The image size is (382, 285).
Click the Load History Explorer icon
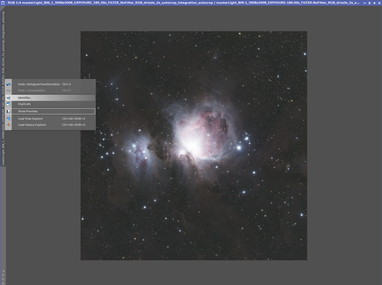click(x=8, y=125)
